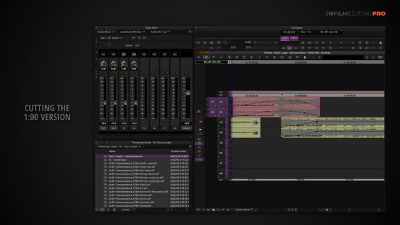Click the timeline timecode field 01:07:52:23
This screenshot has height=225, width=400.
212,62
